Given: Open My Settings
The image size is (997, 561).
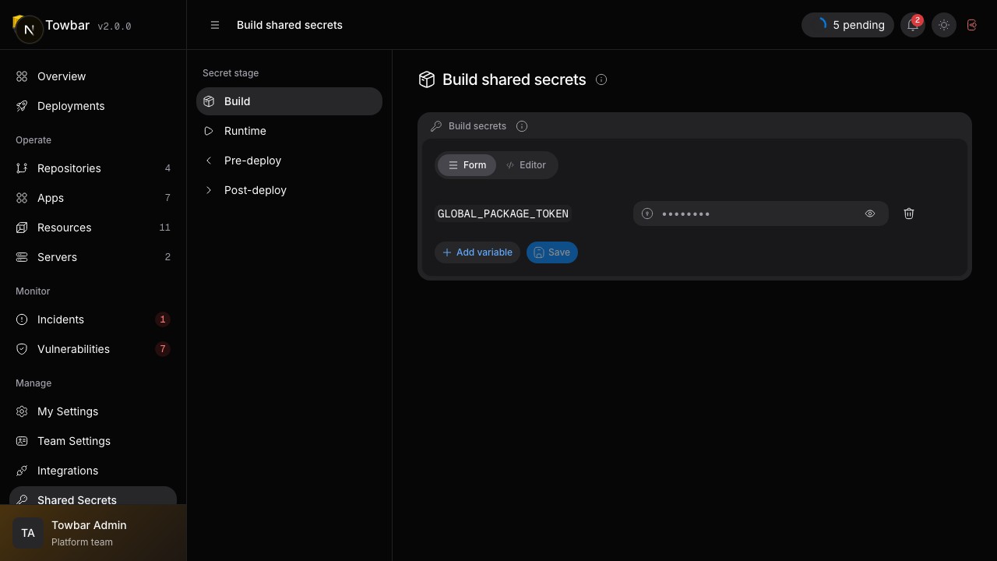Looking at the screenshot, I should tap(93, 411).
